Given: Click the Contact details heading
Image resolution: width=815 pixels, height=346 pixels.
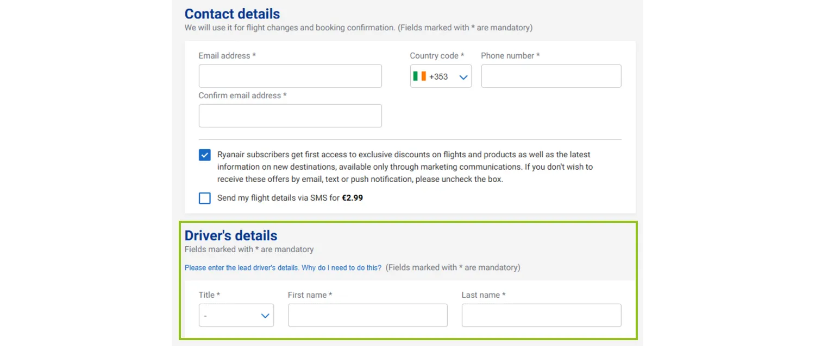Looking at the screenshot, I should click(x=232, y=14).
